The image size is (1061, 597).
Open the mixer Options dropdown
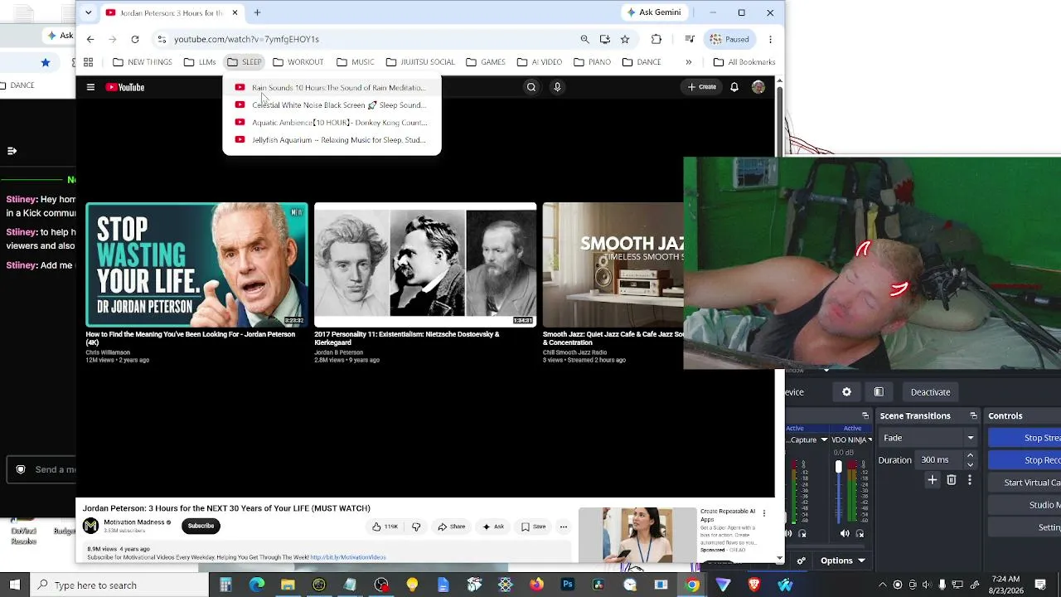[x=843, y=561]
